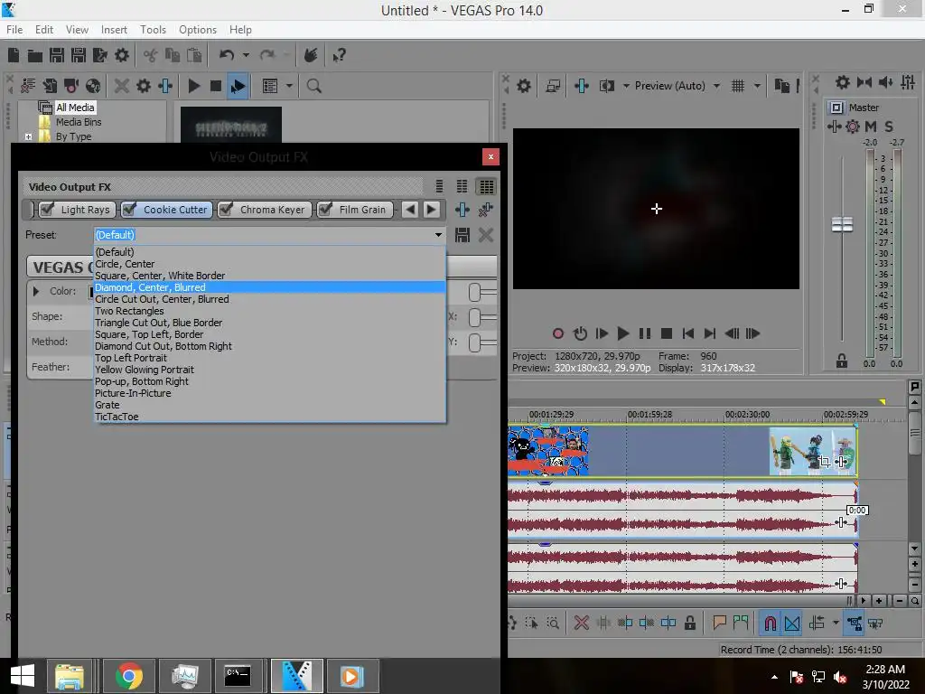Toggle Split Screen View in preview
The image size is (925, 694).
(x=606, y=86)
